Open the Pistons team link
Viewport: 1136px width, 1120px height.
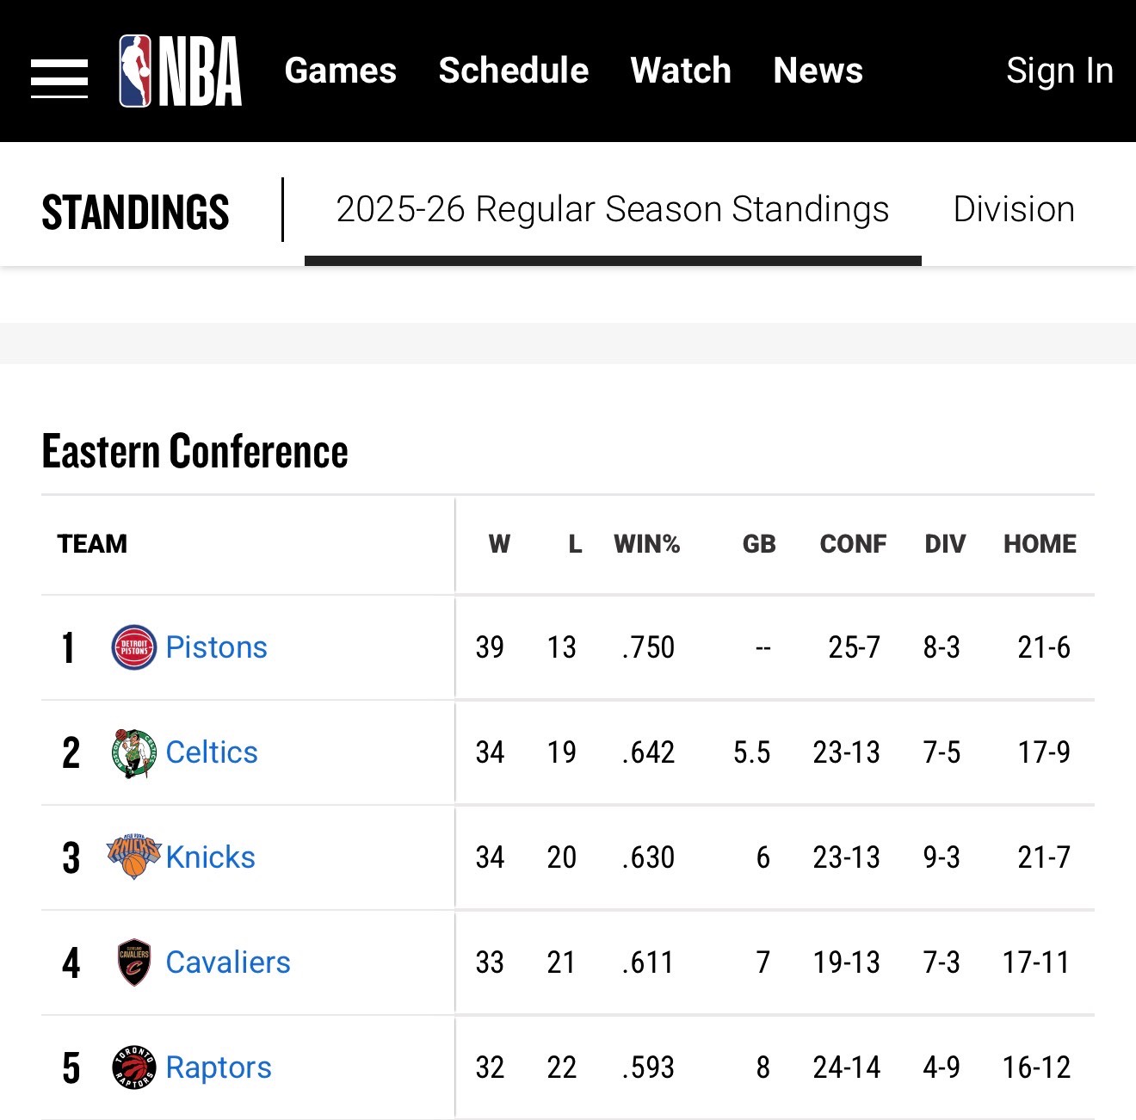click(216, 647)
